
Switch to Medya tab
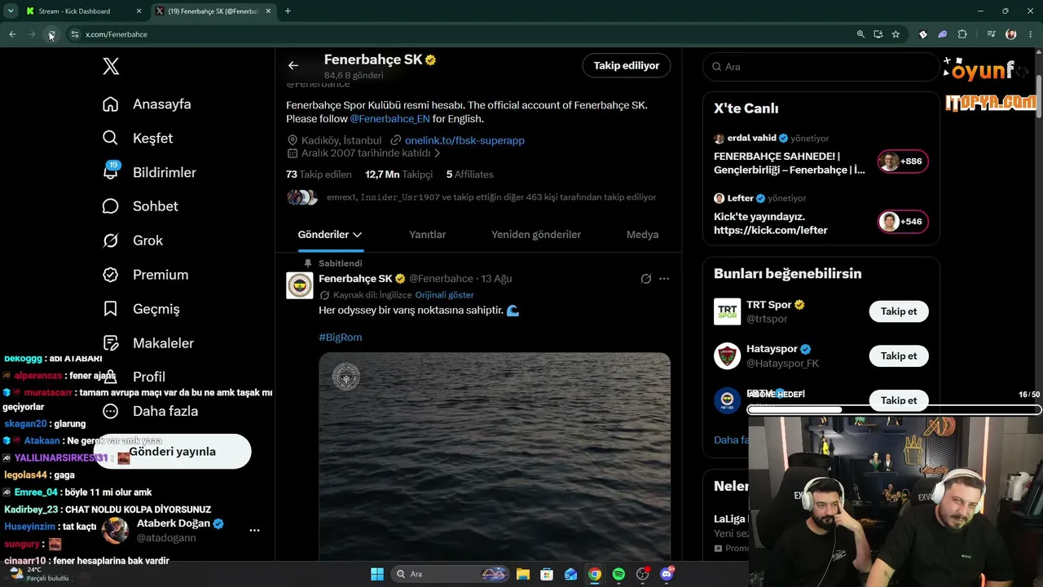pos(642,235)
